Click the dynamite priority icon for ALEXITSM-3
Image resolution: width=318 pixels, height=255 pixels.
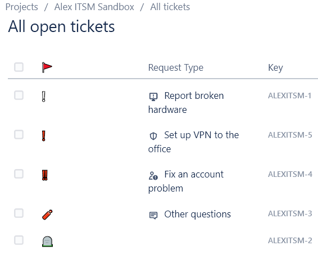click(47, 215)
